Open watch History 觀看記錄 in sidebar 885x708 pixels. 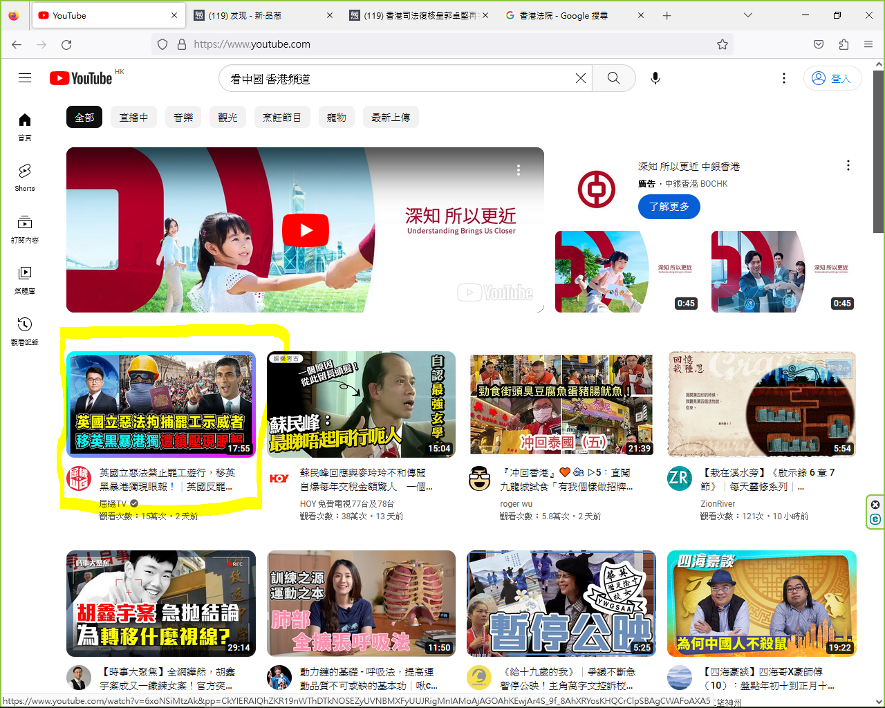(25, 331)
